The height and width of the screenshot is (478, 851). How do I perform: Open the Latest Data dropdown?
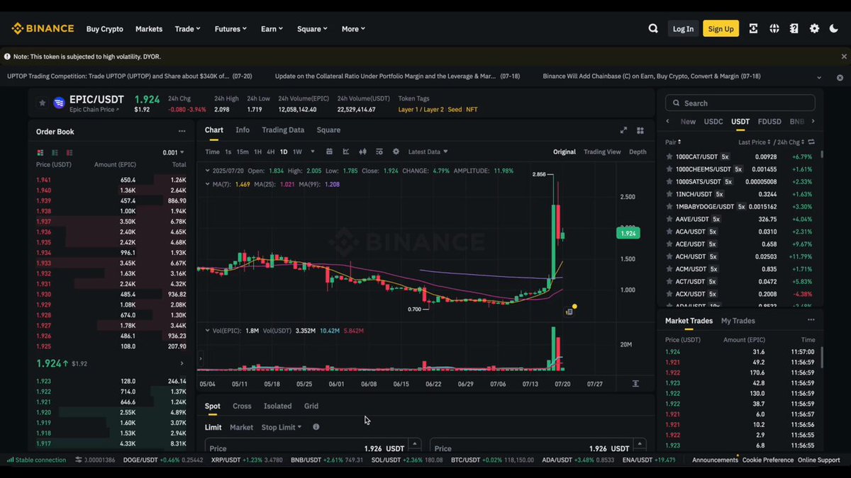(x=428, y=152)
